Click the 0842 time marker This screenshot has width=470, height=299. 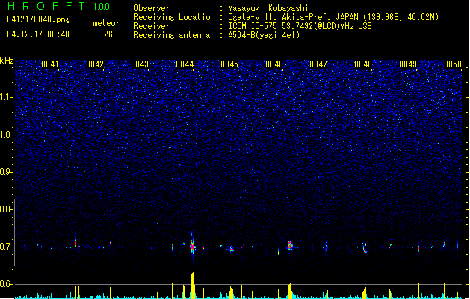coord(95,64)
